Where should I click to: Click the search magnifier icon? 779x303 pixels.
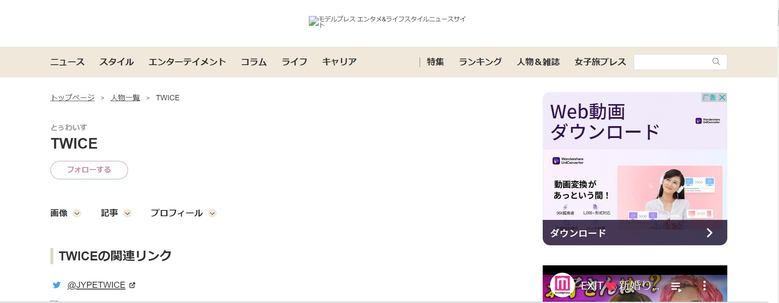click(x=716, y=61)
